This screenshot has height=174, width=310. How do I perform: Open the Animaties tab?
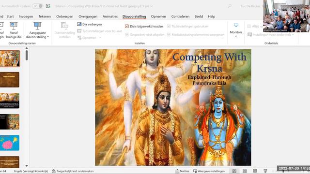110,16
